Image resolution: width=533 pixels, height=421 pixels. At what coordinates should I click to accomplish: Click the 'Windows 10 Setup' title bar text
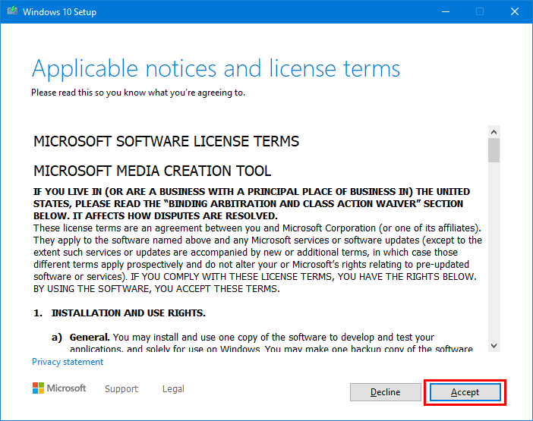(x=59, y=12)
